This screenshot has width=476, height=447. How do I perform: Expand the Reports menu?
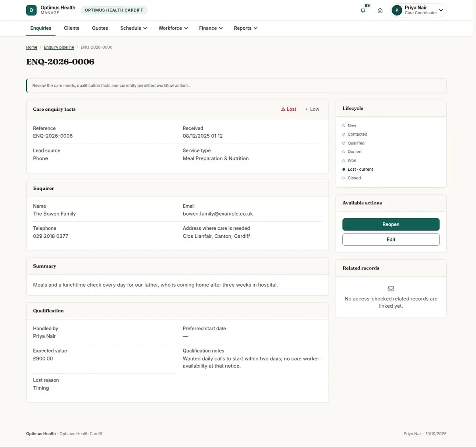tap(246, 28)
